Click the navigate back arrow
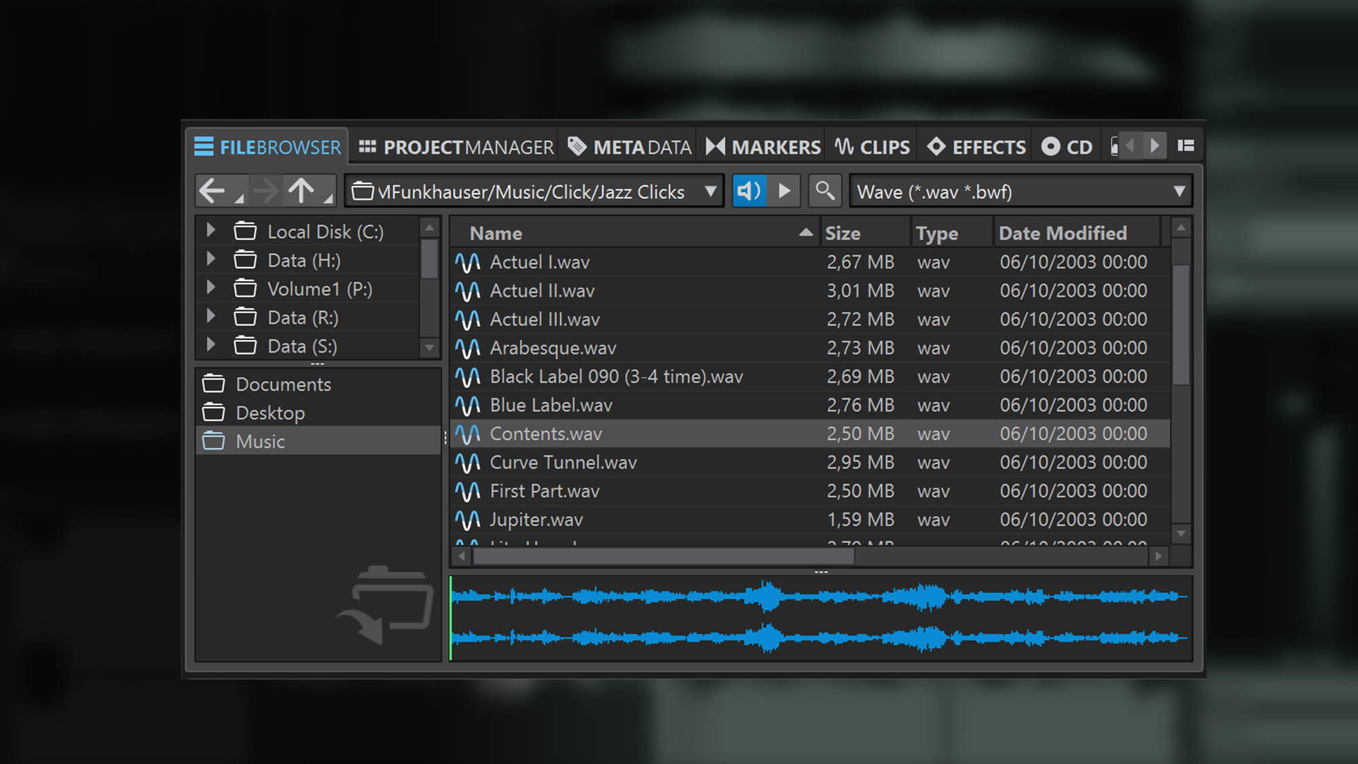The height and width of the screenshot is (764, 1358). click(213, 191)
